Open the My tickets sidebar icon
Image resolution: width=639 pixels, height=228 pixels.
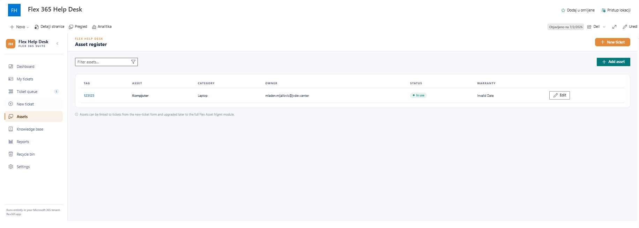(11, 79)
